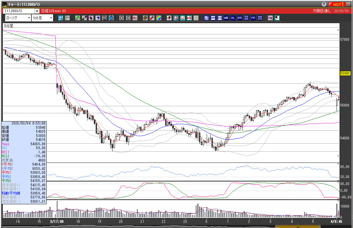Select the green pencil drawing tool

[78, 18]
